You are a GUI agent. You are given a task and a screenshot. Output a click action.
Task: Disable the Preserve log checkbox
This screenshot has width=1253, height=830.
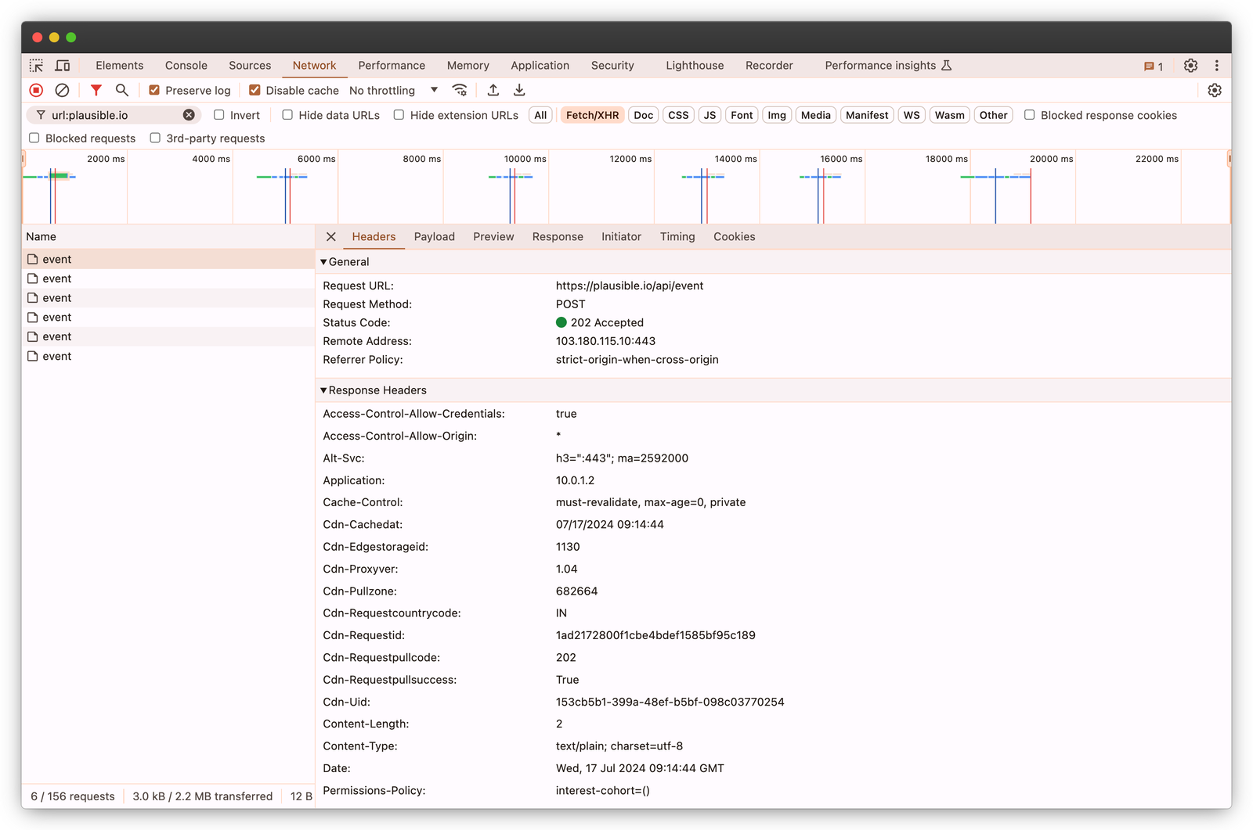click(x=154, y=90)
